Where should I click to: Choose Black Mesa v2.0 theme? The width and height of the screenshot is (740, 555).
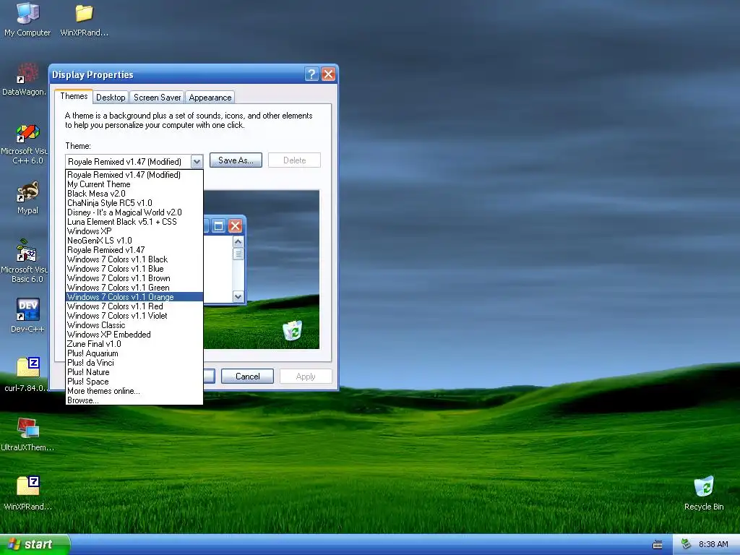click(x=134, y=194)
